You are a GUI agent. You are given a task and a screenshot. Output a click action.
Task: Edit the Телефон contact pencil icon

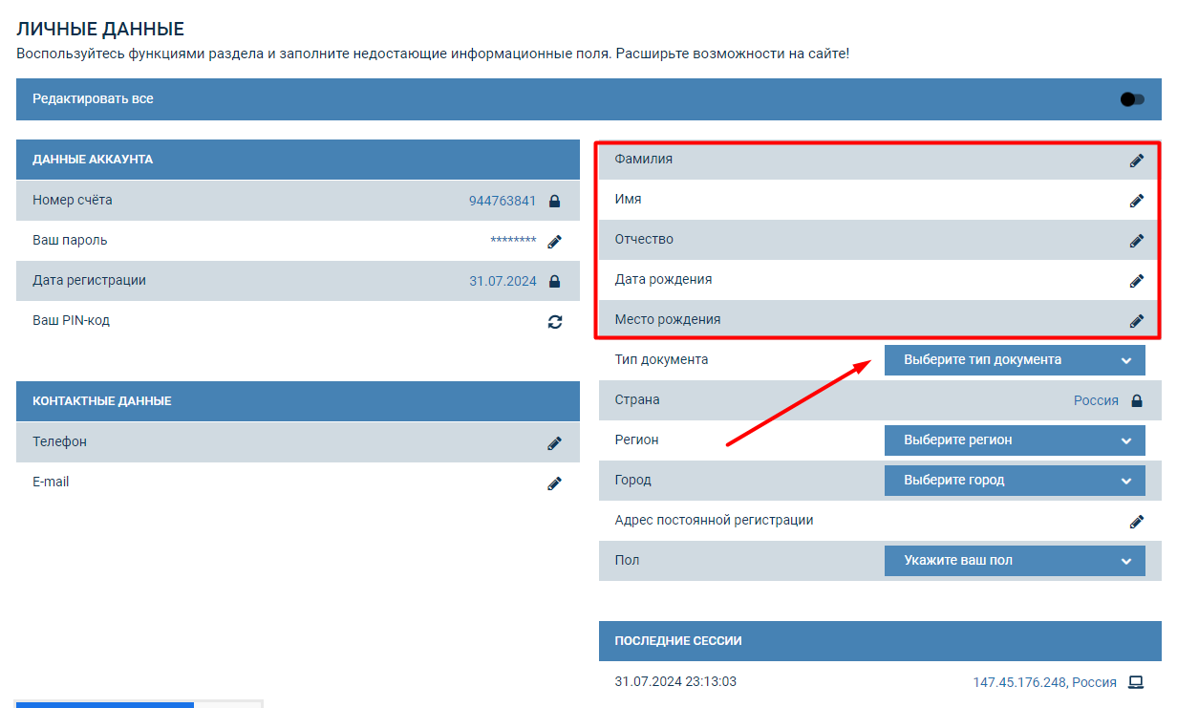(x=554, y=443)
